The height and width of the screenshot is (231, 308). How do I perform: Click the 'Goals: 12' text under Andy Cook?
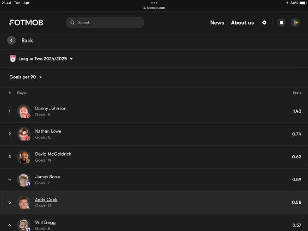click(43, 206)
